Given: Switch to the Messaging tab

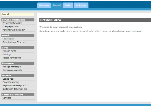Looking at the screenshot, I should click(x=44, y=5).
